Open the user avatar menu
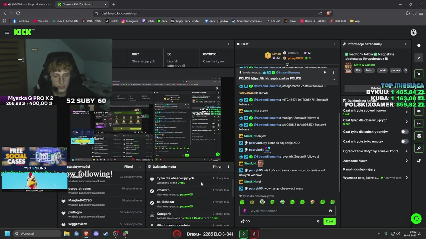Image resolution: width=426 pixels, height=239 pixels. coord(413,32)
